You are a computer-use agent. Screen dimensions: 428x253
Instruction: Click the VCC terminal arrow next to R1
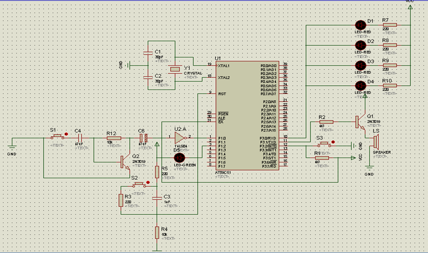click(354, 158)
